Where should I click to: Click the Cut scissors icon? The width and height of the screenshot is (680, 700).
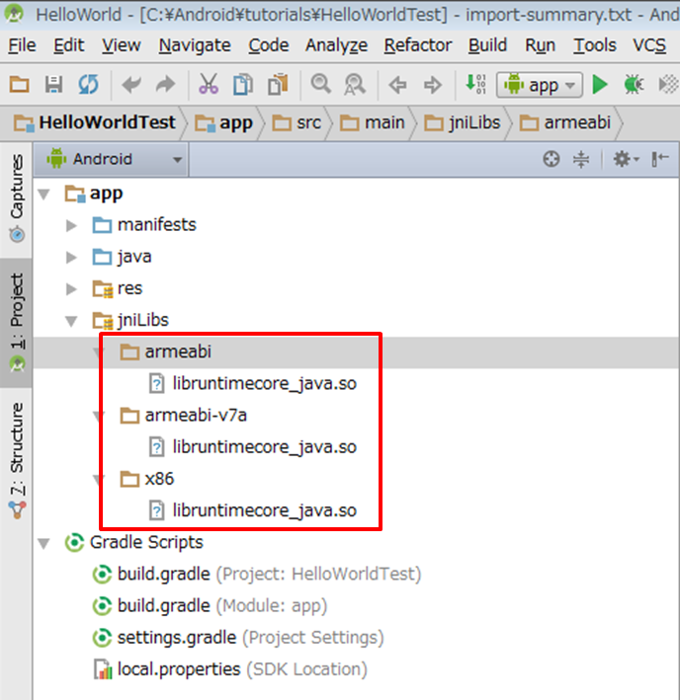pyautogui.click(x=209, y=84)
